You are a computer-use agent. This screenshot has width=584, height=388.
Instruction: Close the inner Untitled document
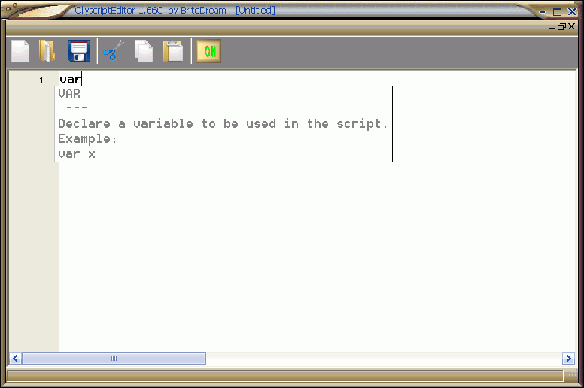[x=571, y=26]
